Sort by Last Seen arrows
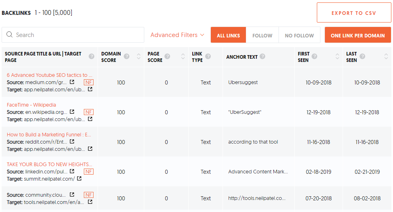The height and width of the screenshot is (212, 393). click(386, 56)
